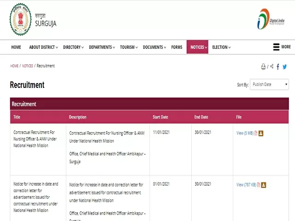Click the Digital India logo

click(x=270, y=19)
